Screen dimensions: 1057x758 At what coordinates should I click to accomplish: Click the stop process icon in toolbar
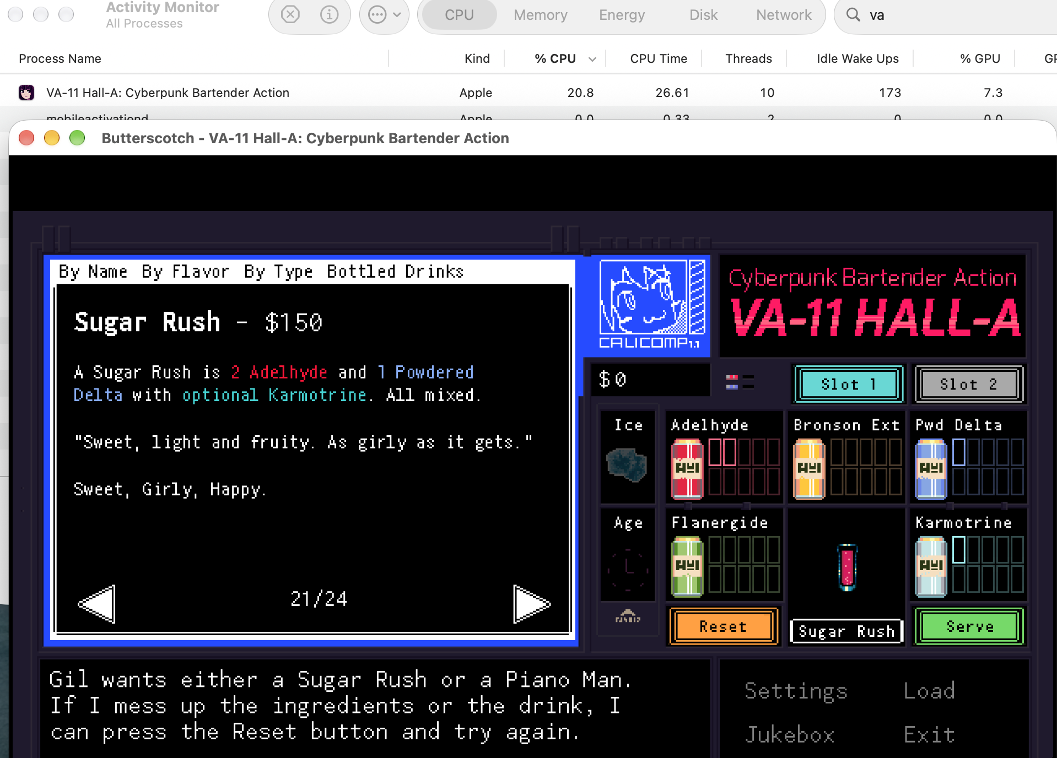click(290, 15)
